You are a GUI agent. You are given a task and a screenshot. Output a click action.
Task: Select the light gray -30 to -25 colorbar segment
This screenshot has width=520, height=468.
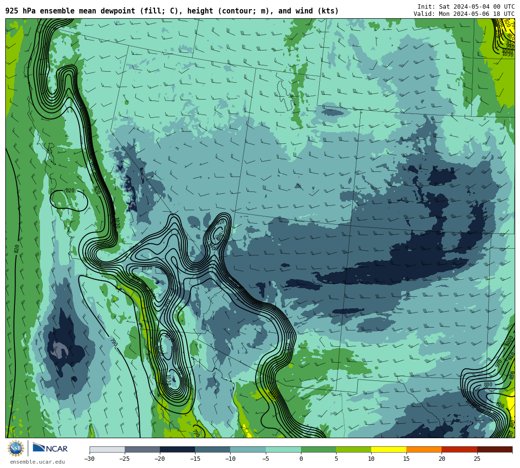107,449
